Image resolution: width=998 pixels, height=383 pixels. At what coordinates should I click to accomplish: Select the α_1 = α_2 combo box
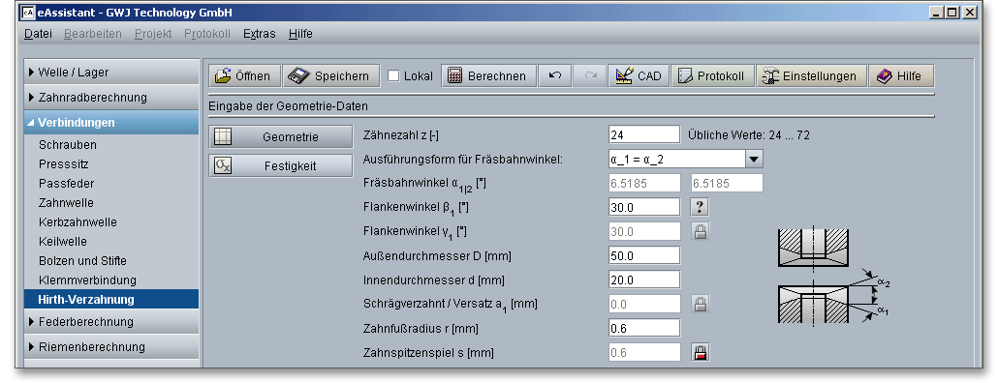tap(685, 159)
